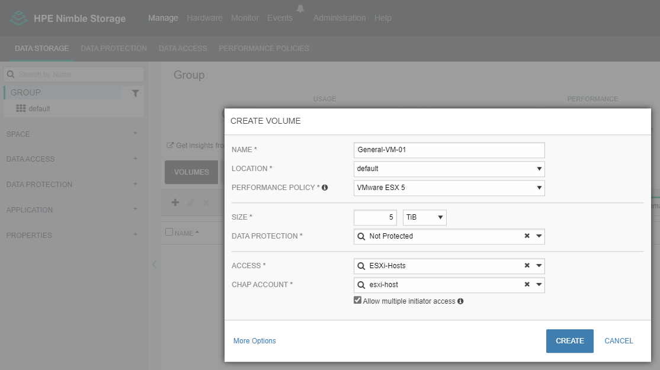The image size is (660, 370).
Task: Open the Monitor menu
Action: 245,18
